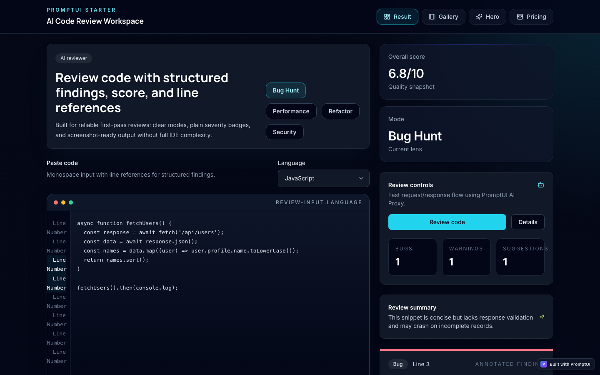Open the Details button
This screenshot has height=375, width=600.
point(528,222)
